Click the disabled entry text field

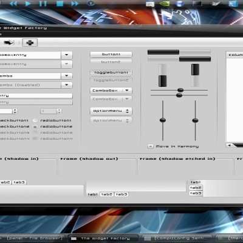click(x=36, y=102)
